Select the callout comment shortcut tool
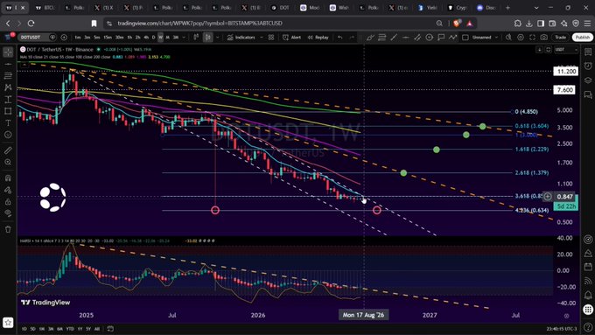The width and height of the screenshot is (595, 335). tap(441, 38)
